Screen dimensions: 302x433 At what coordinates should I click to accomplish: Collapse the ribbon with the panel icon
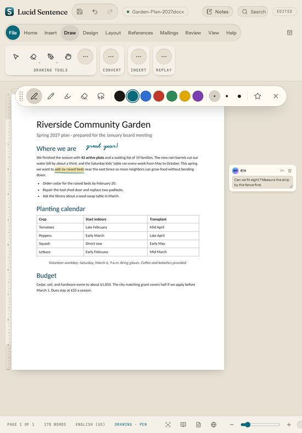(289, 32)
